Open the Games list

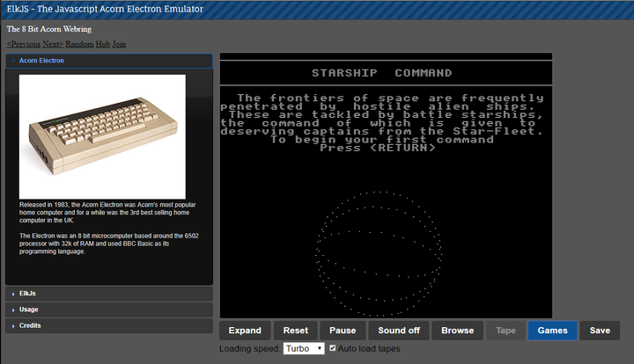point(552,331)
